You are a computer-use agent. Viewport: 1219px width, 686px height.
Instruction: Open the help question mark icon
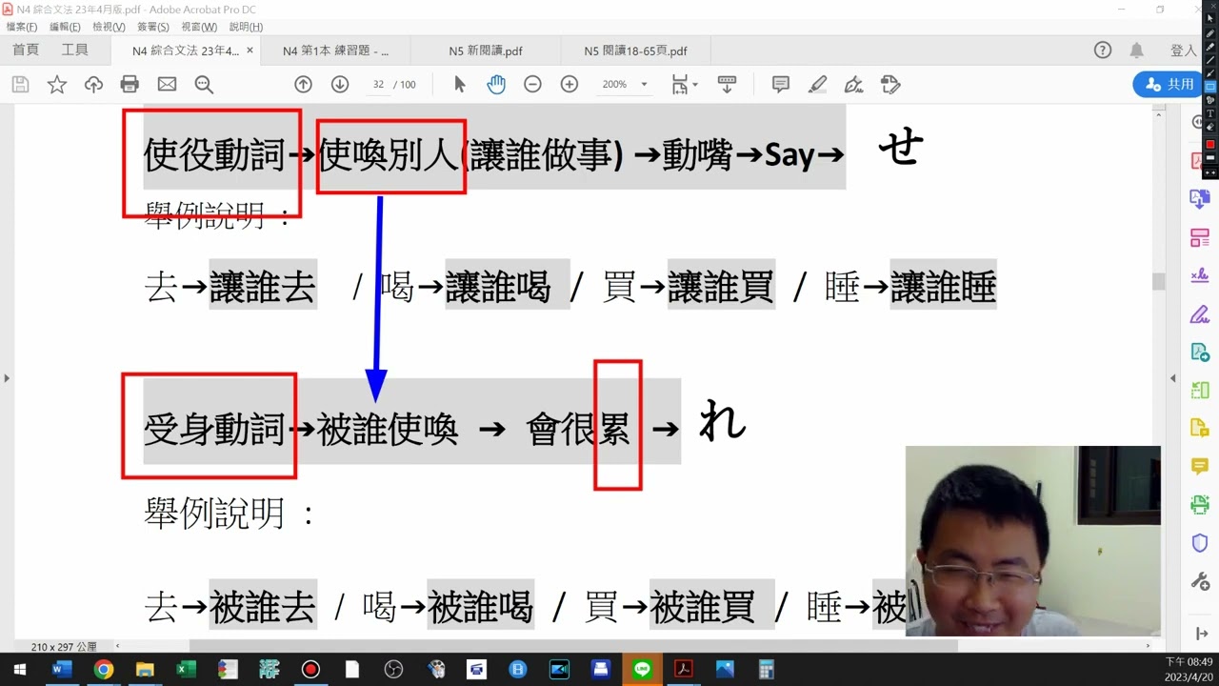pyautogui.click(x=1103, y=50)
